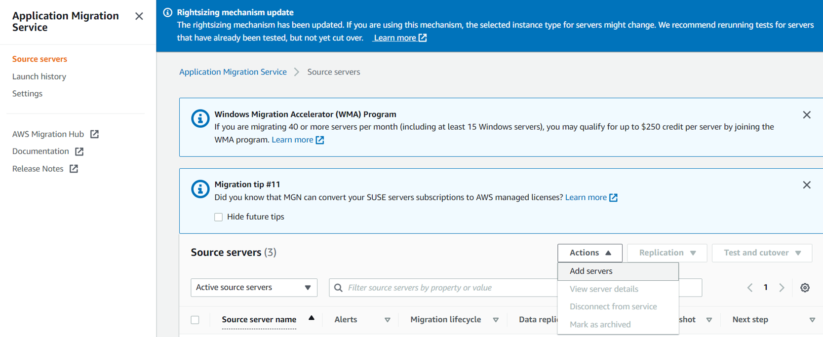This screenshot has width=823, height=337.
Task: Choose Mark as archived menu item
Action: coord(618,325)
